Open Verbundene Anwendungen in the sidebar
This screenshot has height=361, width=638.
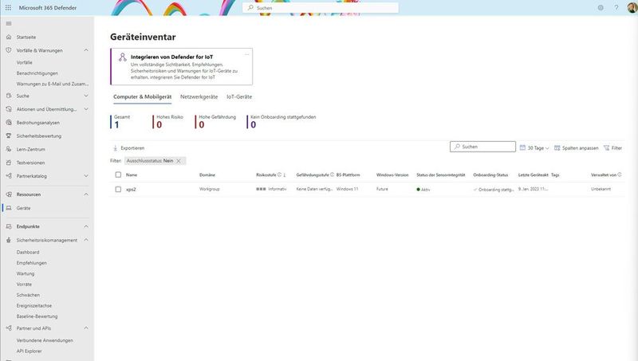pos(45,340)
